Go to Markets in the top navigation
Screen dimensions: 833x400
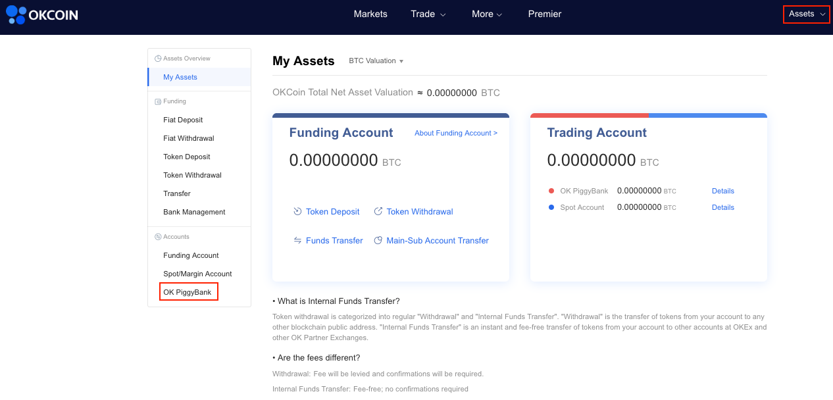pyautogui.click(x=370, y=14)
